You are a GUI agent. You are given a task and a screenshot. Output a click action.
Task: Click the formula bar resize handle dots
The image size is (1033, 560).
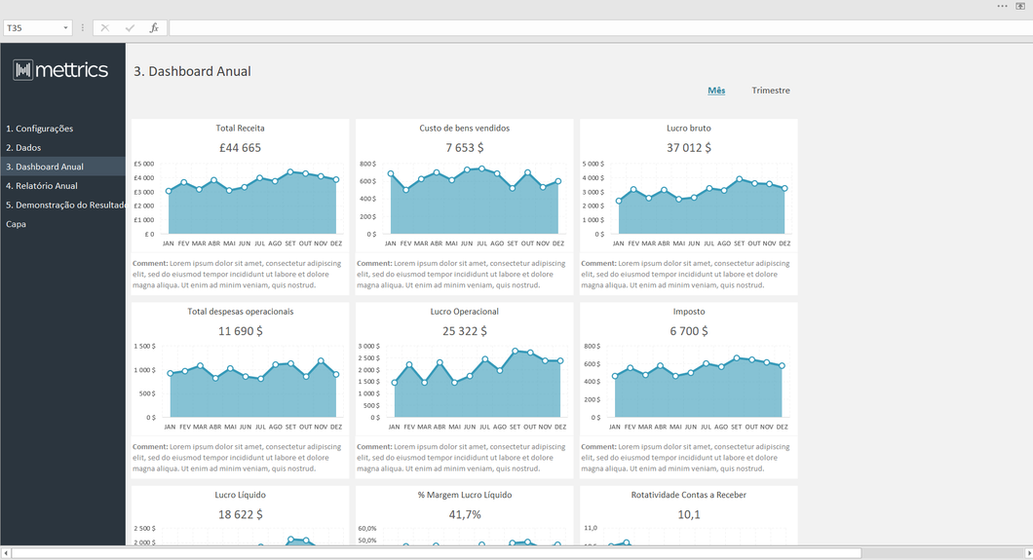(83, 27)
